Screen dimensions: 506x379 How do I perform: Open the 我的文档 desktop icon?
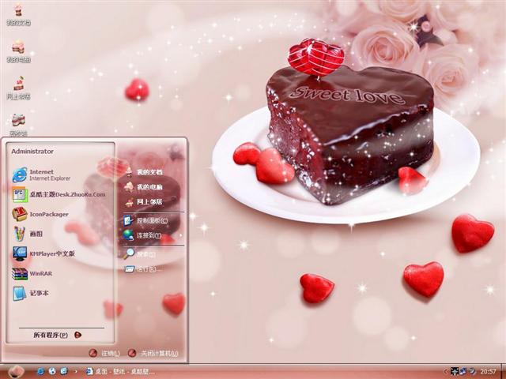18,14
